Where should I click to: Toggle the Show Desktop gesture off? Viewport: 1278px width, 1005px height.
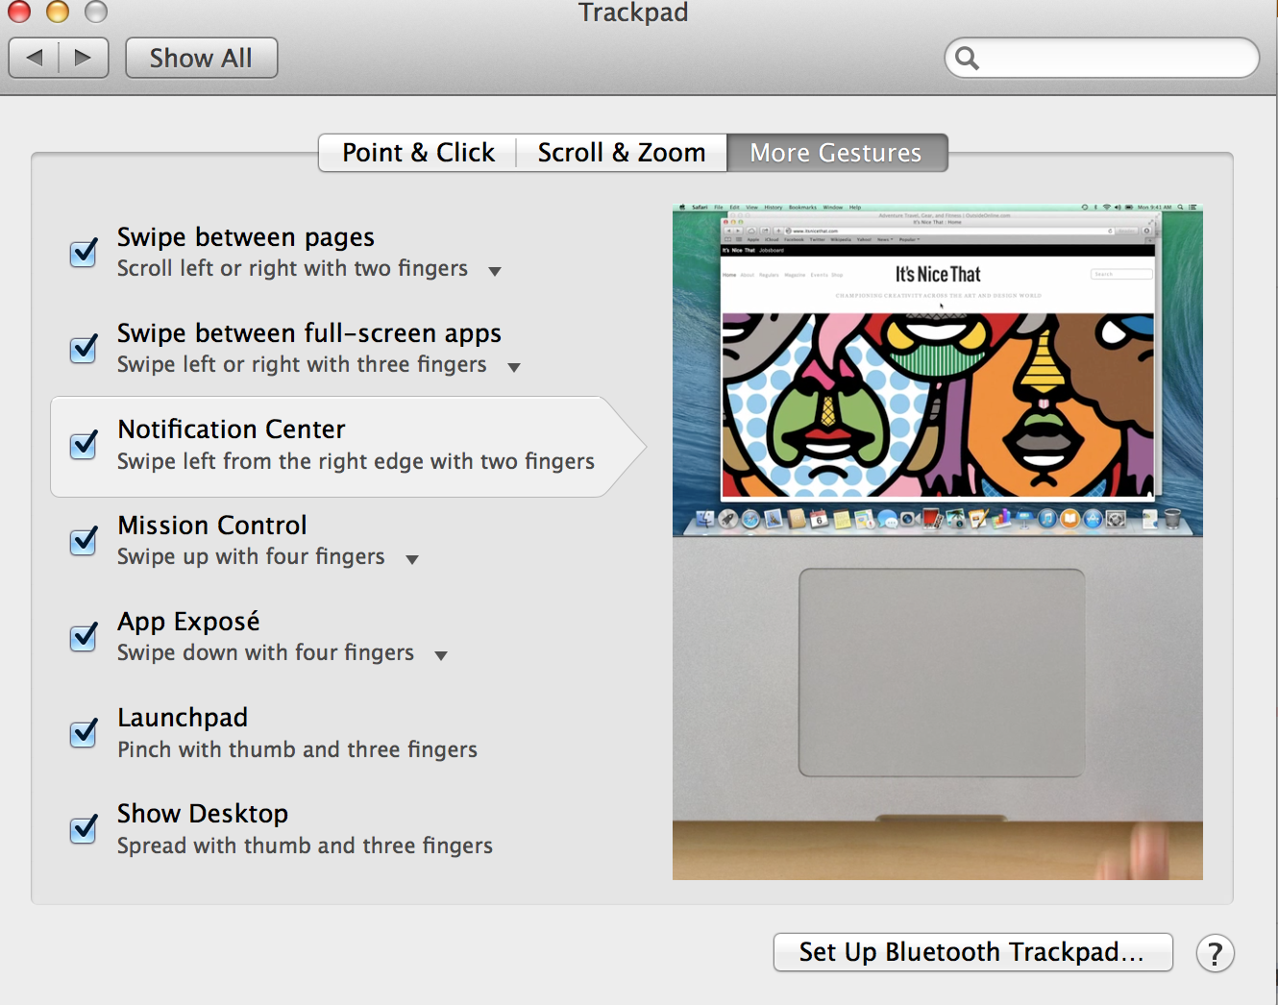83,829
